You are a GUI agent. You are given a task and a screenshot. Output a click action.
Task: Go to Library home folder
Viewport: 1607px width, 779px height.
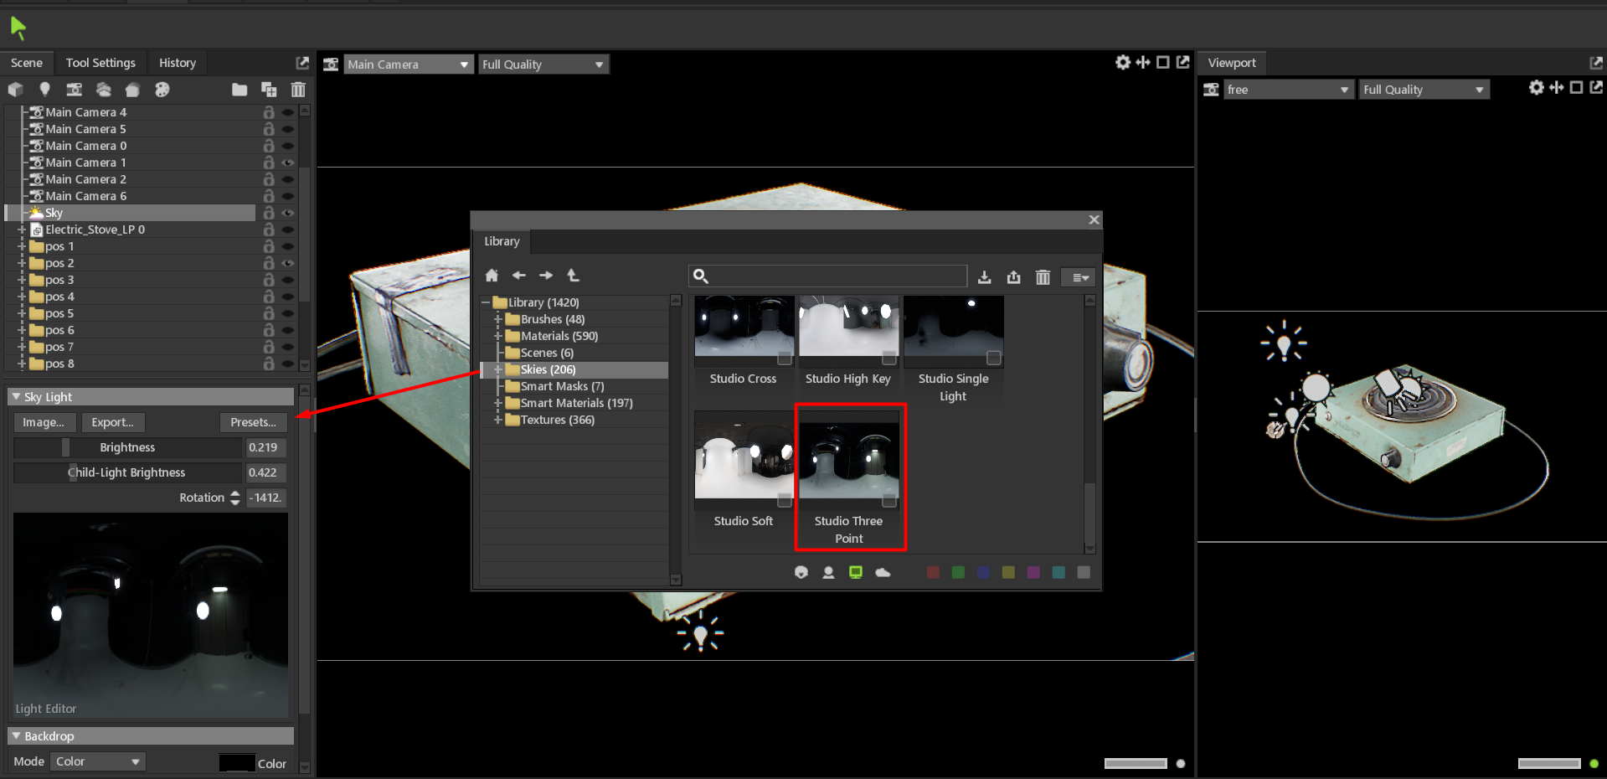(492, 276)
